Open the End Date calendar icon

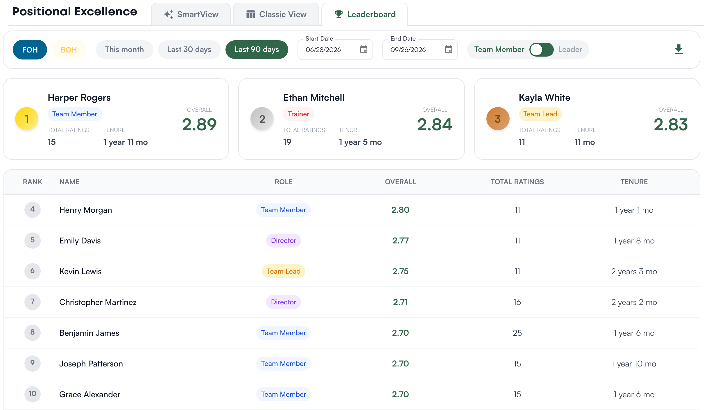tap(448, 50)
